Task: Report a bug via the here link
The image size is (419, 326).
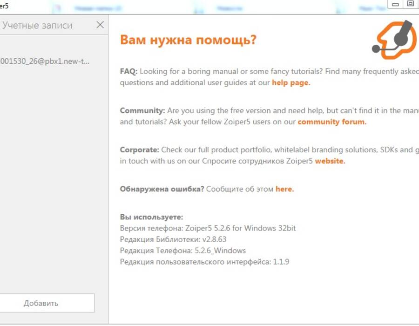Action: pyautogui.click(x=284, y=189)
